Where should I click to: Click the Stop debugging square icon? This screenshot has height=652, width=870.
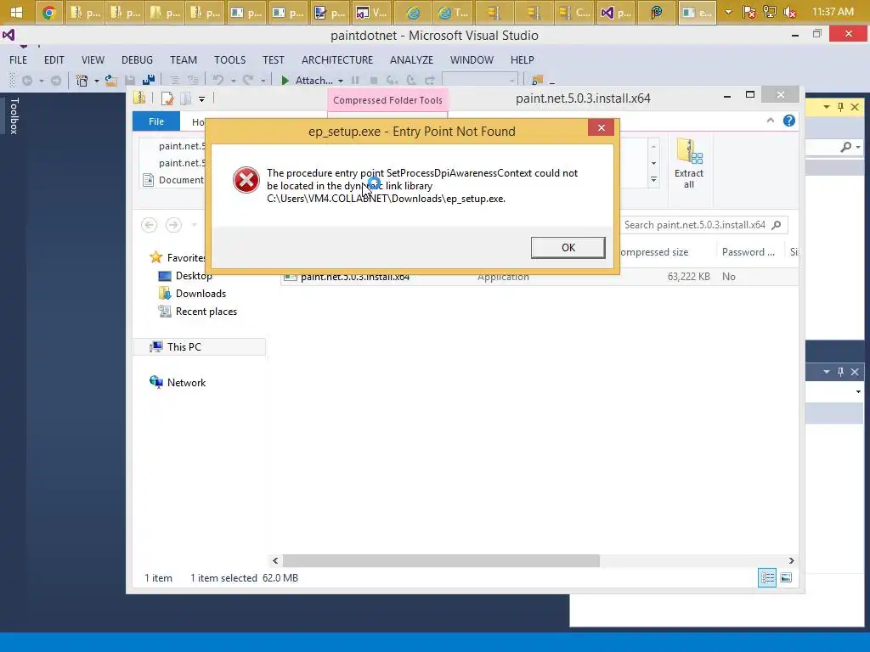pyautogui.click(x=374, y=81)
